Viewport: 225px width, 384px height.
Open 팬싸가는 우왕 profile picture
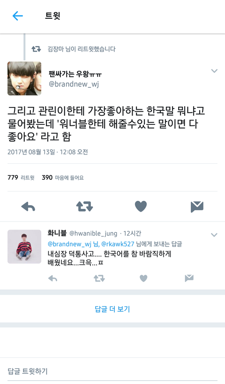tap(24, 78)
